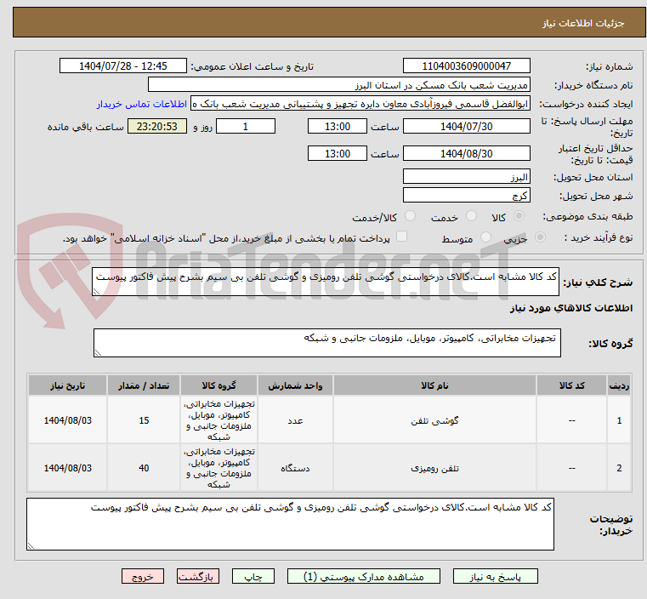647x599 pixels.
Task: Select the 'خدمت' radio button
Action: coord(463,217)
